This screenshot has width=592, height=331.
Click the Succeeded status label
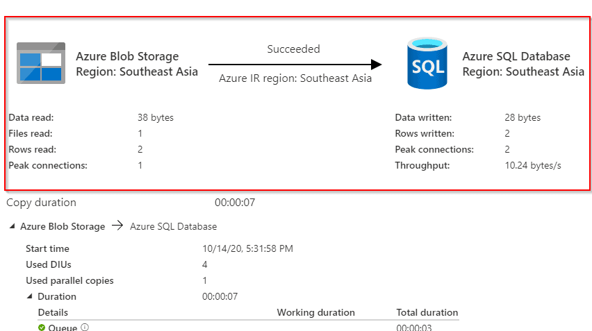(x=293, y=49)
